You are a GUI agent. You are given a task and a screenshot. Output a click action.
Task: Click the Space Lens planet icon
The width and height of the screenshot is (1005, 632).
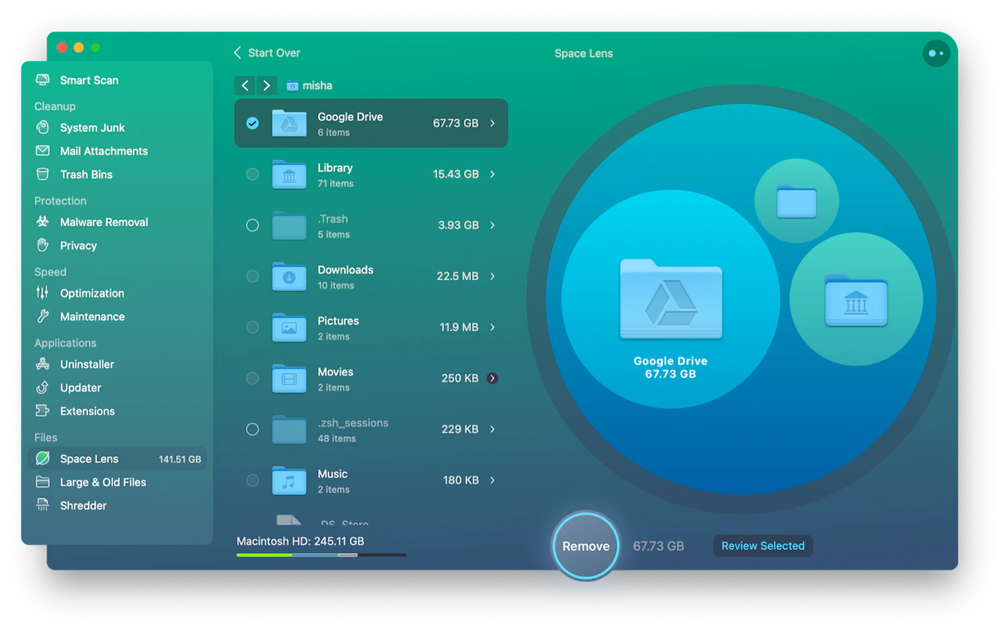(x=42, y=458)
